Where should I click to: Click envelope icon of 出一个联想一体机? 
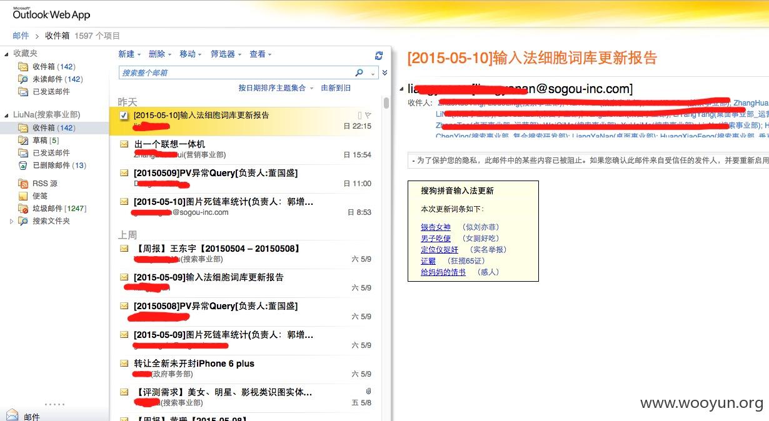click(x=124, y=144)
